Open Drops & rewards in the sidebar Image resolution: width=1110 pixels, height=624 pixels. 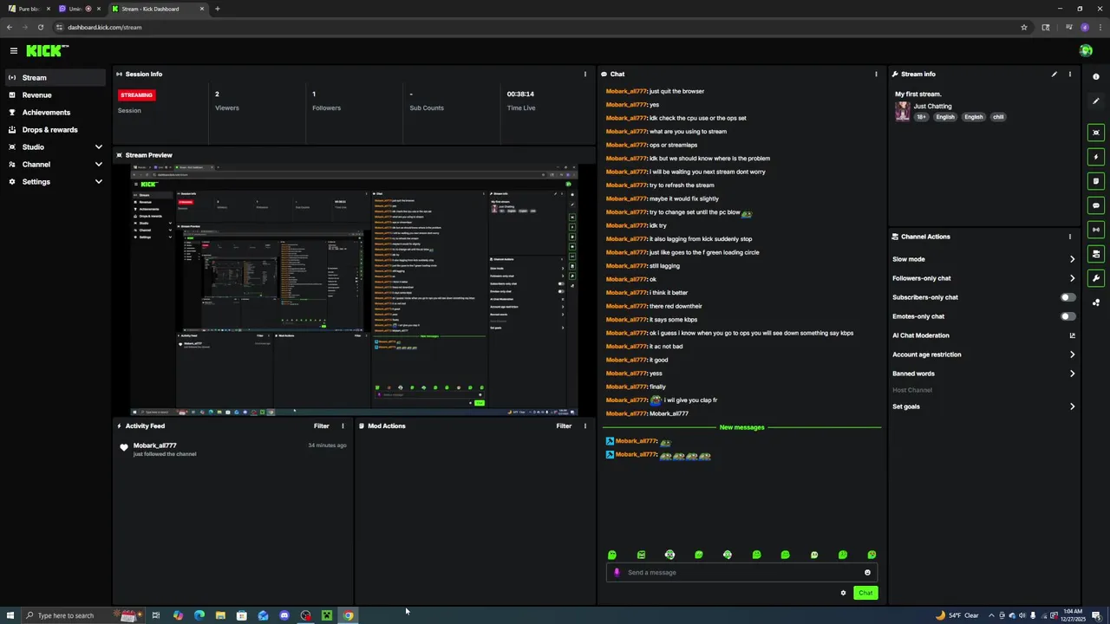tap(54, 130)
